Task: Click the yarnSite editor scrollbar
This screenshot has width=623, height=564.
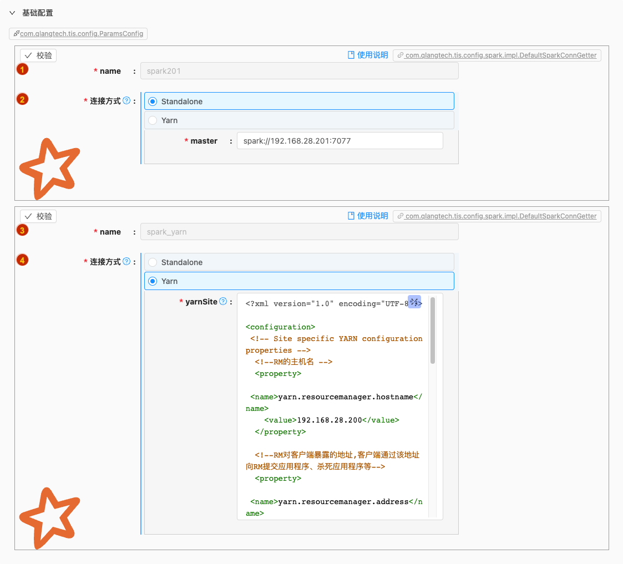Action: 433,331
